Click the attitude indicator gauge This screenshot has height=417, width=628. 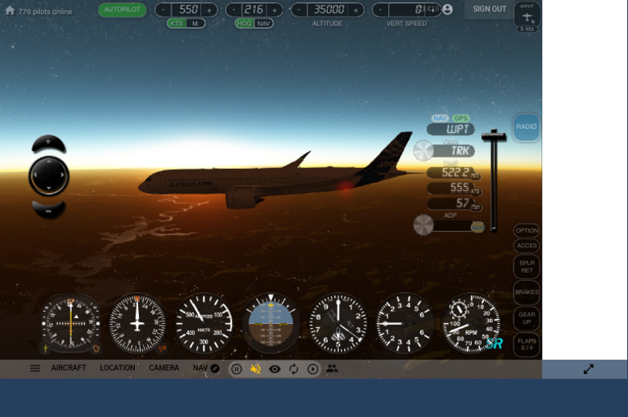[x=271, y=323]
